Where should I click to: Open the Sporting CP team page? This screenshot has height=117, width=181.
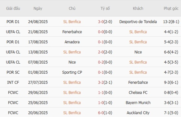(x=72, y=72)
